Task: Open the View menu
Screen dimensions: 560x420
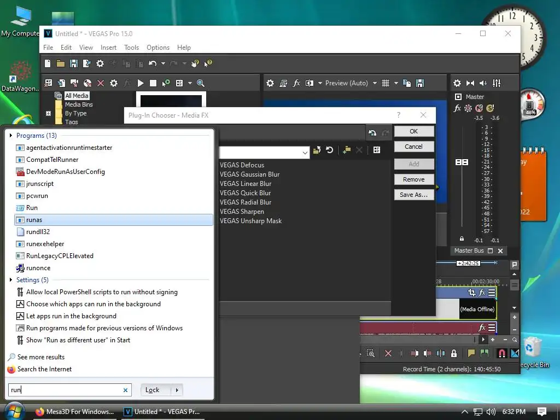Action: [x=86, y=48]
